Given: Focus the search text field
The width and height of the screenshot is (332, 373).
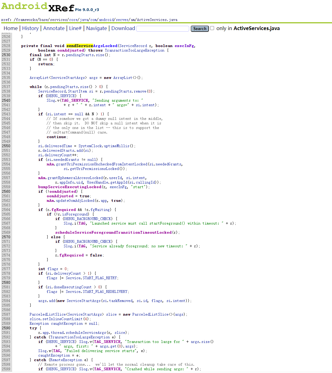Looking at the screenshot, I should tap(163, 29).
